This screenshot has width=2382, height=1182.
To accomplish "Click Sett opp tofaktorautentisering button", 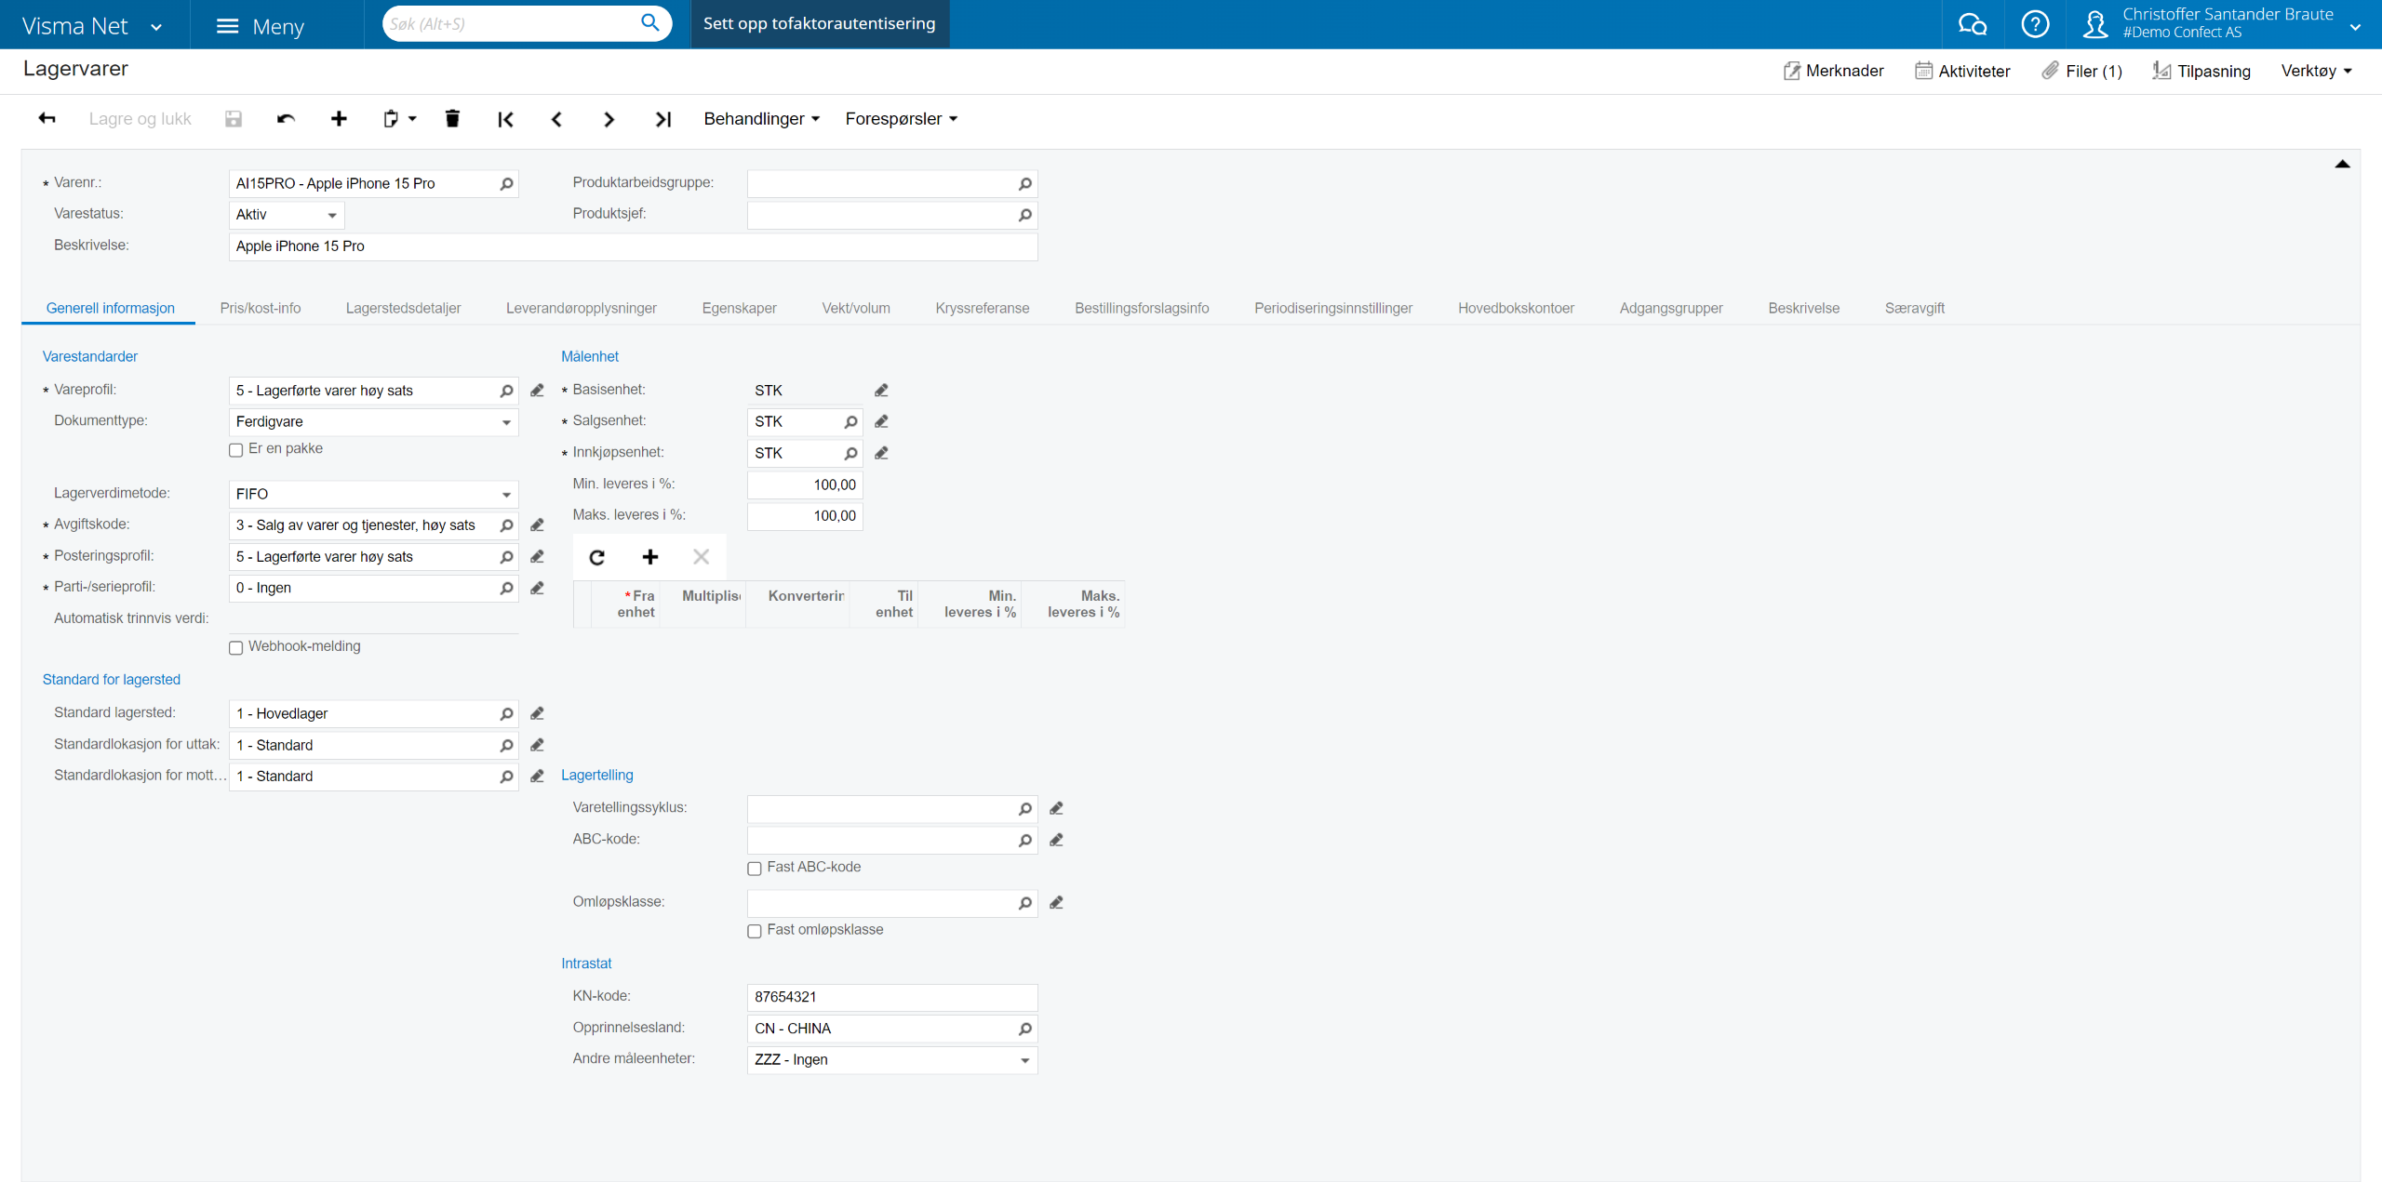I will (x=819, y=24).
